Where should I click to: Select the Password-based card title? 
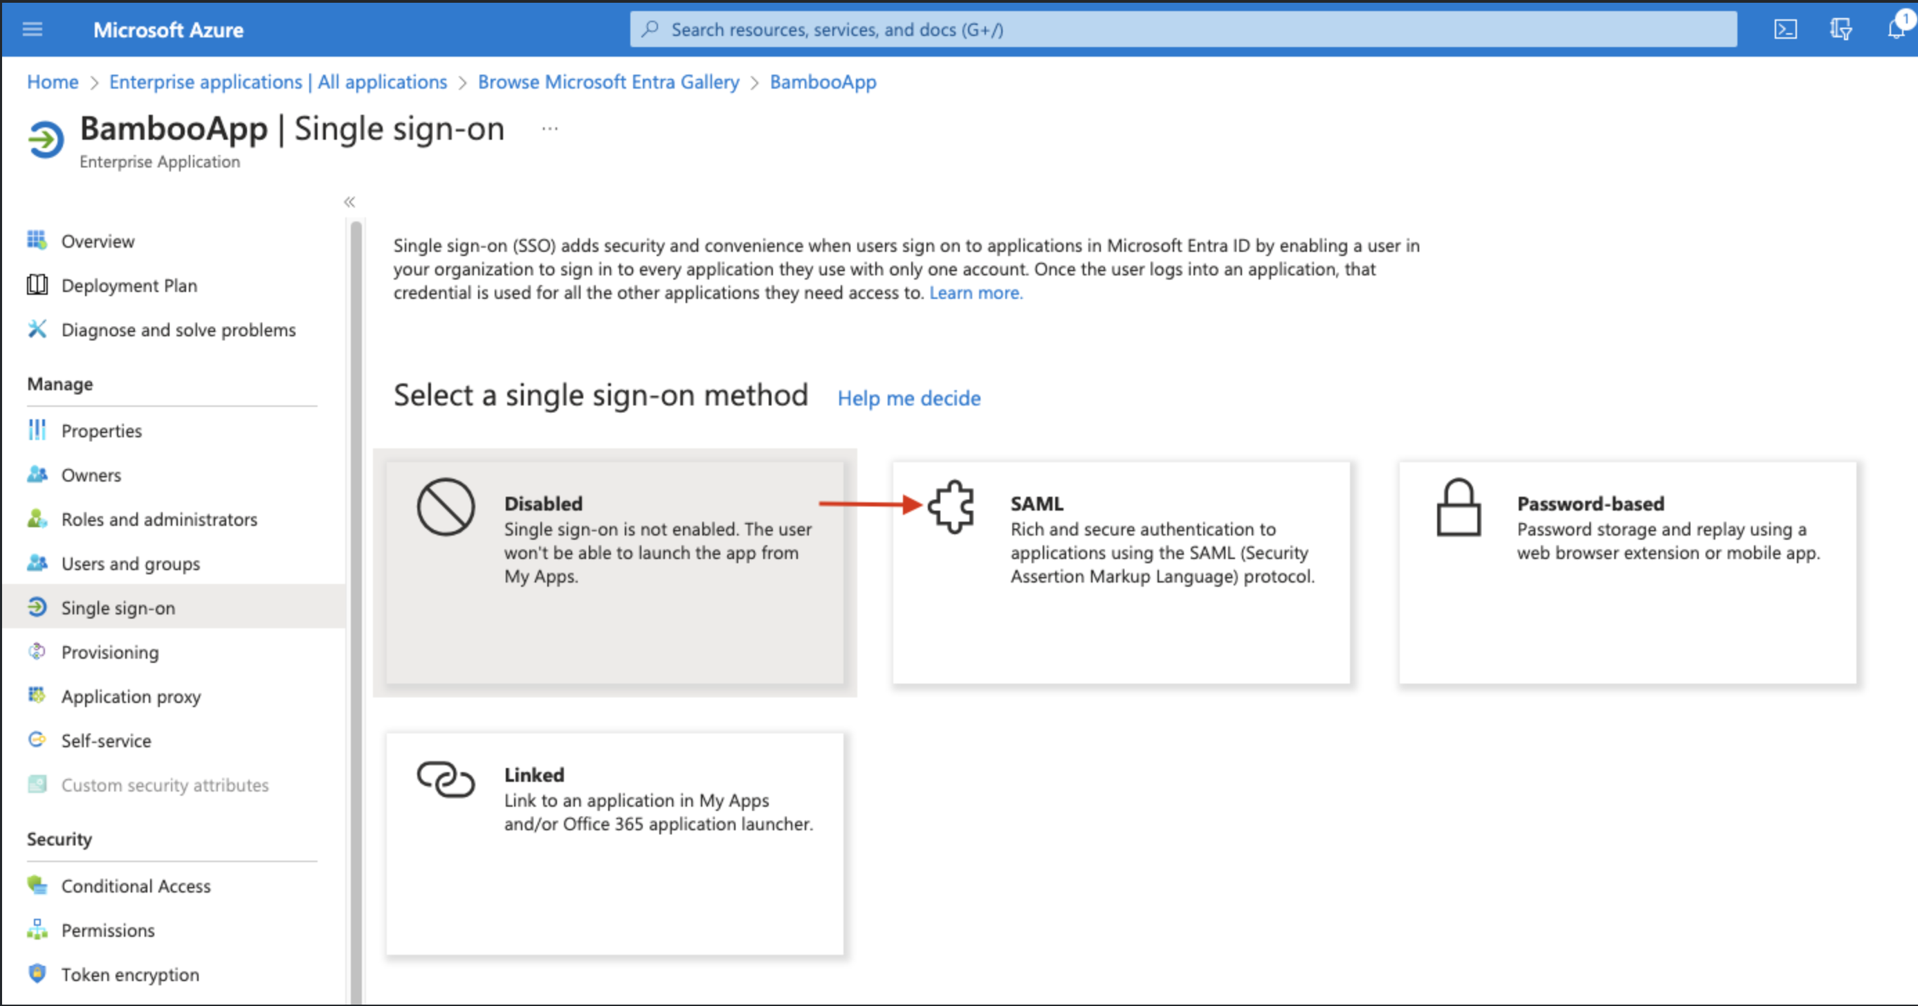(x=1591, y=504)
